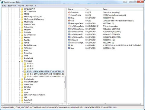145x110 pixels.
Task: Click the Registrierungs-Editor title bar icon
Action: (2, 2)
